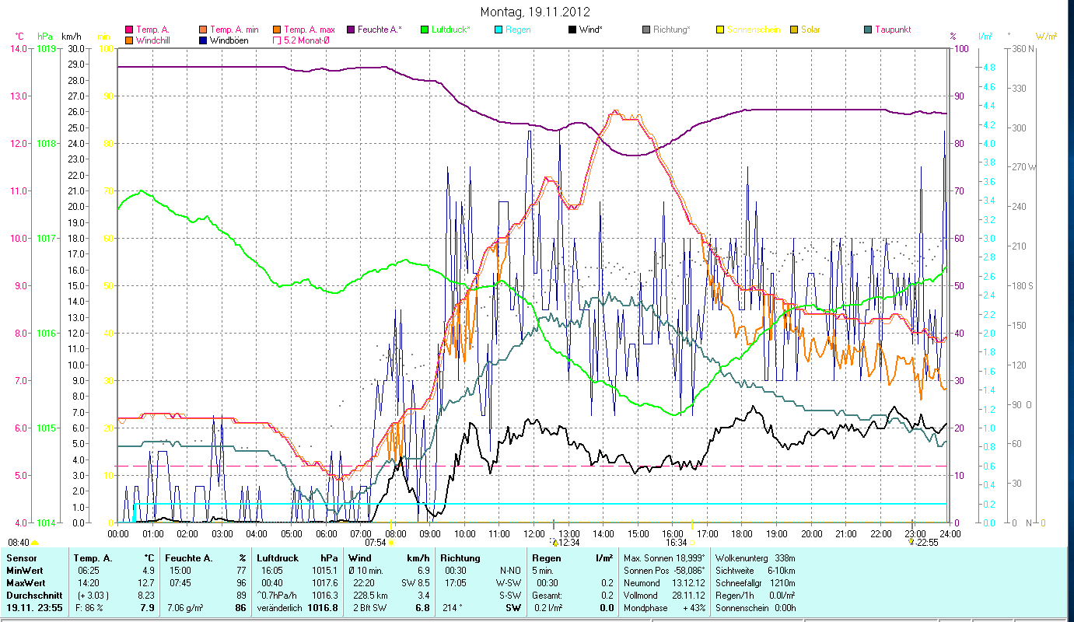Click the yellow Sonnenschein legend square
The image size is (1074, 622).
click(720, 30)
